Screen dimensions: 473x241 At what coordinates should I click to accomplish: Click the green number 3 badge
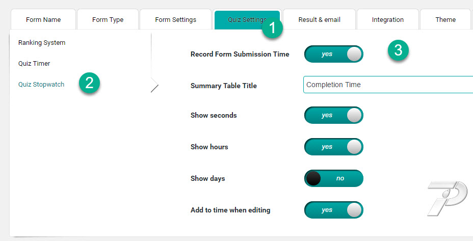coord(398,50)
